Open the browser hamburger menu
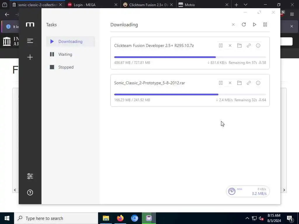Viewport: 299px width, 224px height. (x=292, y=14)
